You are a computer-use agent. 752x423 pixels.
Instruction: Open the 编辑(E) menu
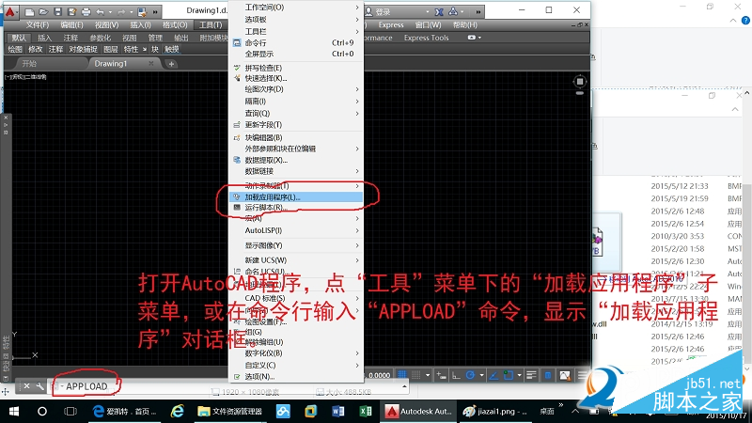[x=71, y=25]
